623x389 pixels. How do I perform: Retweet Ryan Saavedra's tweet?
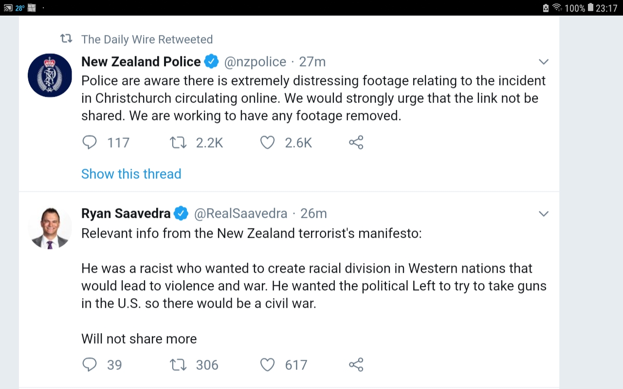[178, 365]
